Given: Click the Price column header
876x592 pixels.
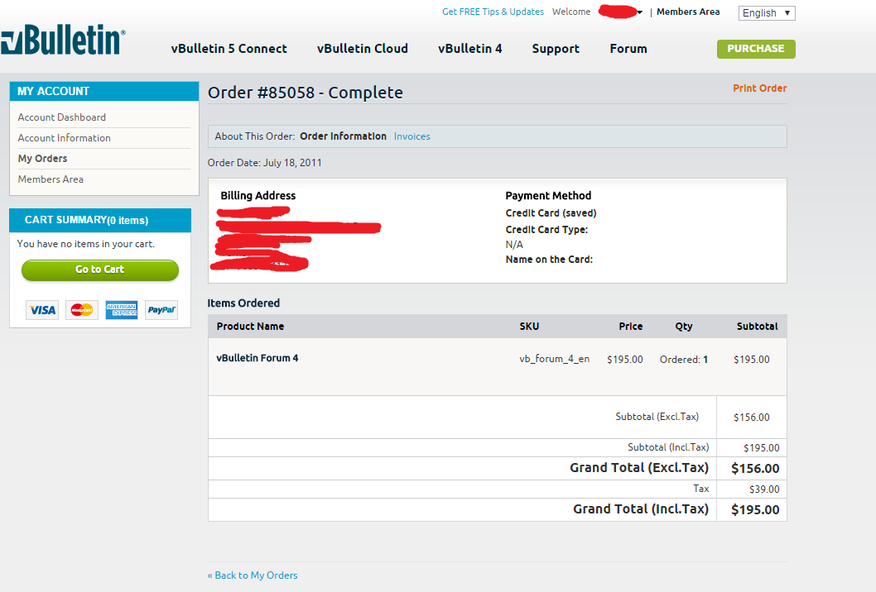Looking at the screenshot, I should (631, 327).
